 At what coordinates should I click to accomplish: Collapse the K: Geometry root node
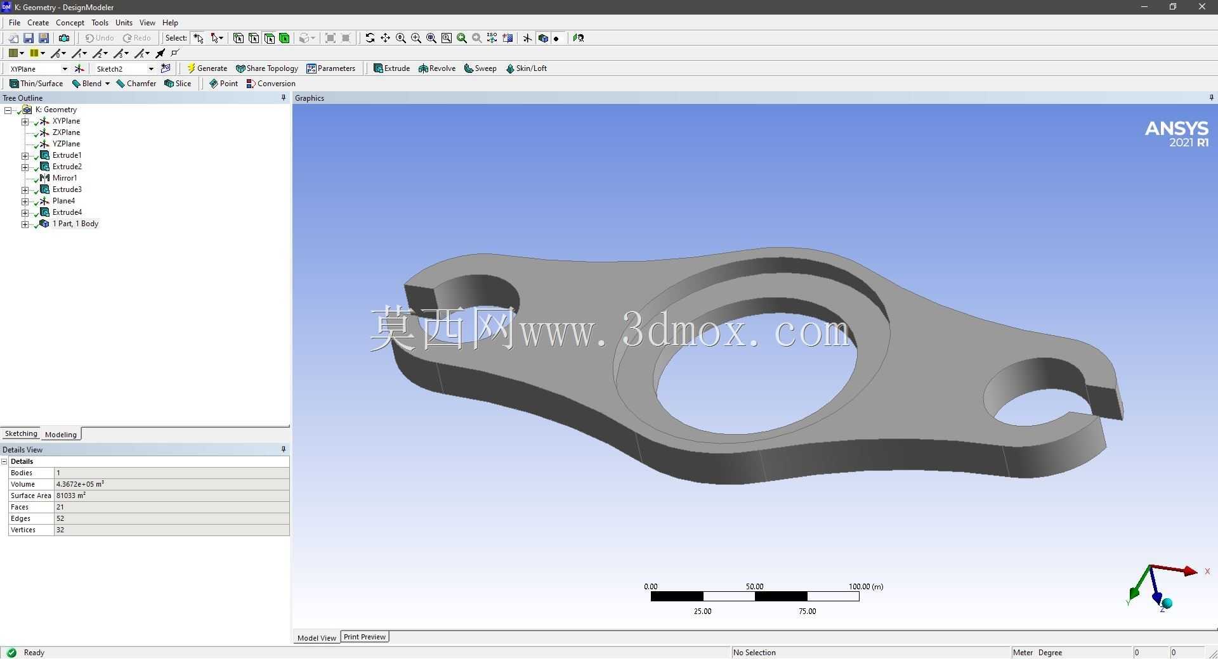coord(8,110)
